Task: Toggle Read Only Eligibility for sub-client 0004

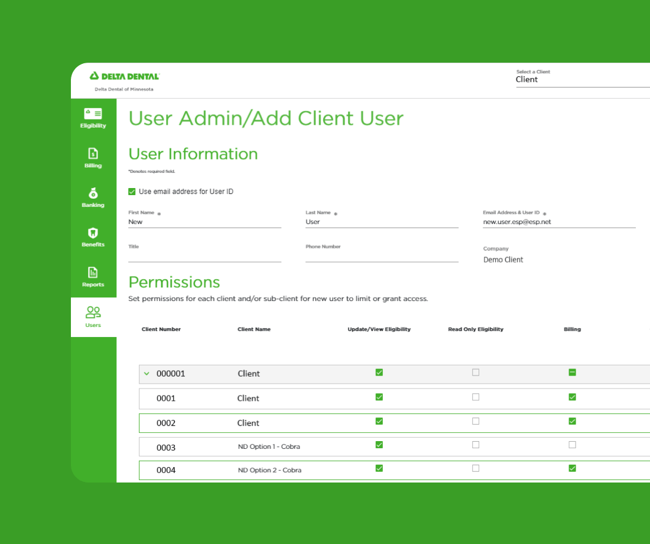Action: pyautogui.click(x=476, y=468)
